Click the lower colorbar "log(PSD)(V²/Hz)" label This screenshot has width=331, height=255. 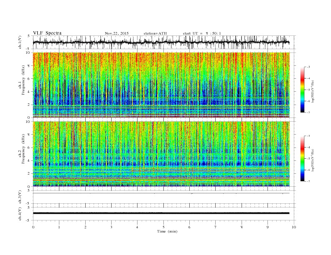click(313, 160)
